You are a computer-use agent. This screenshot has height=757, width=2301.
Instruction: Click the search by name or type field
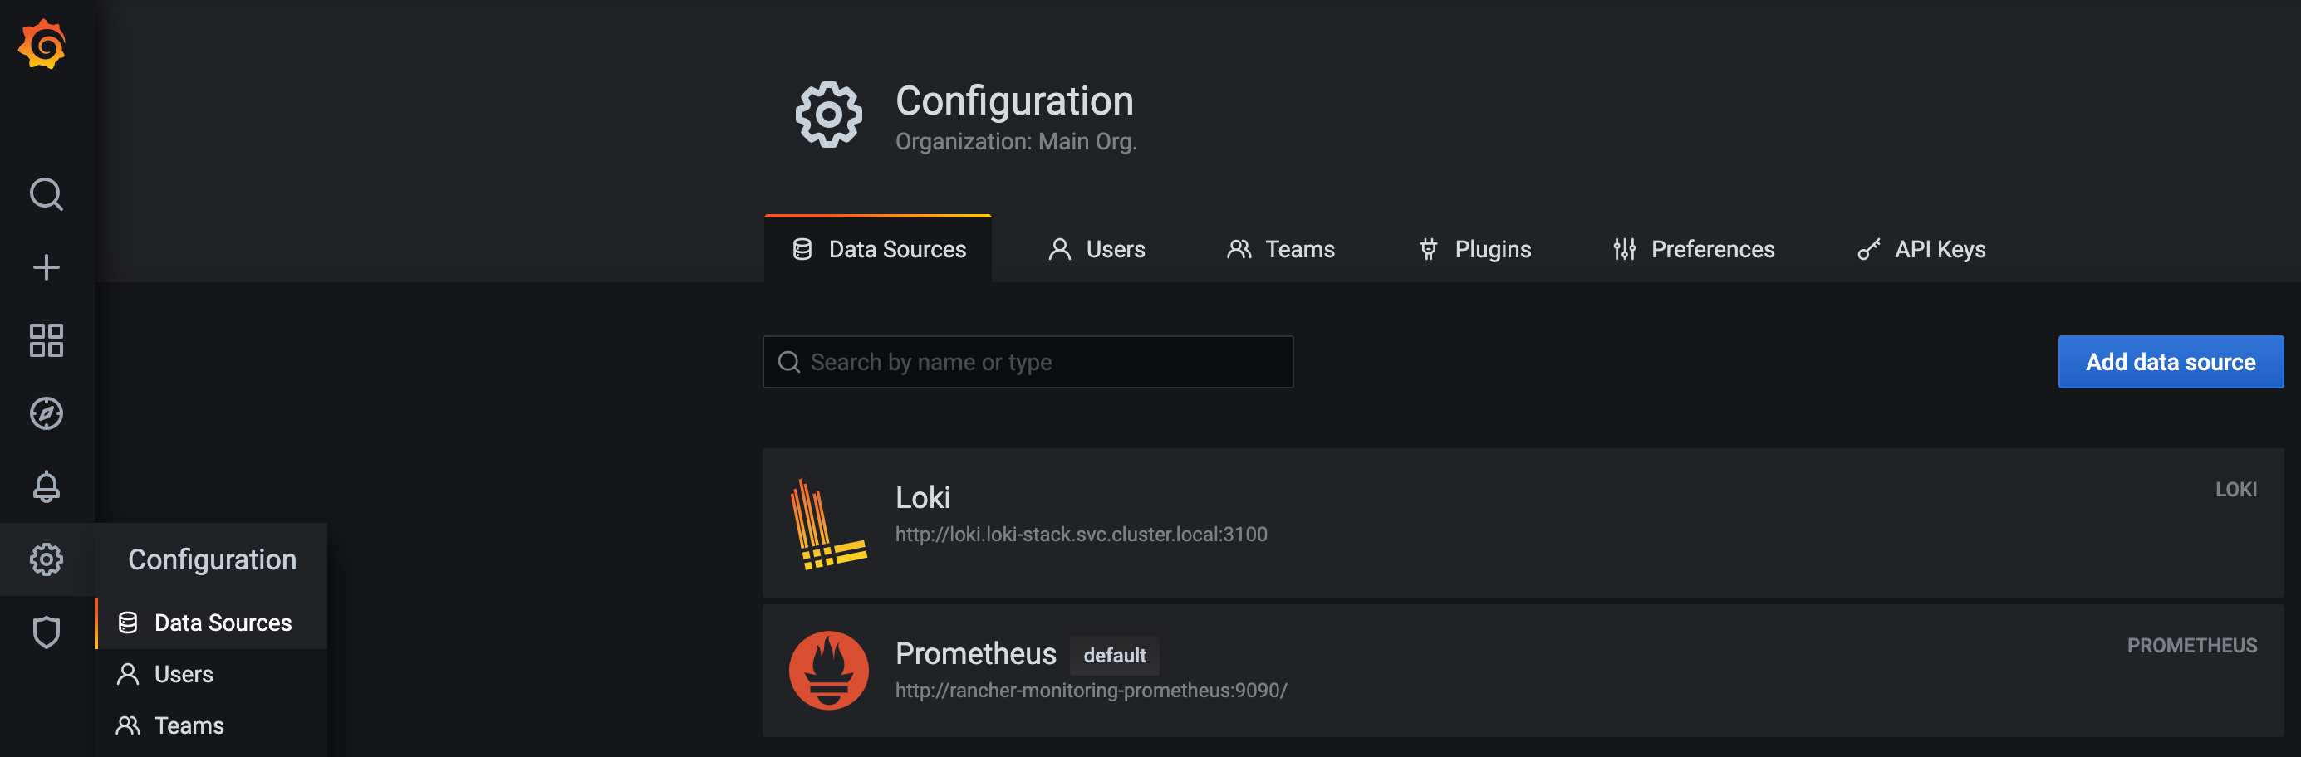click(x=1028, y=362)
